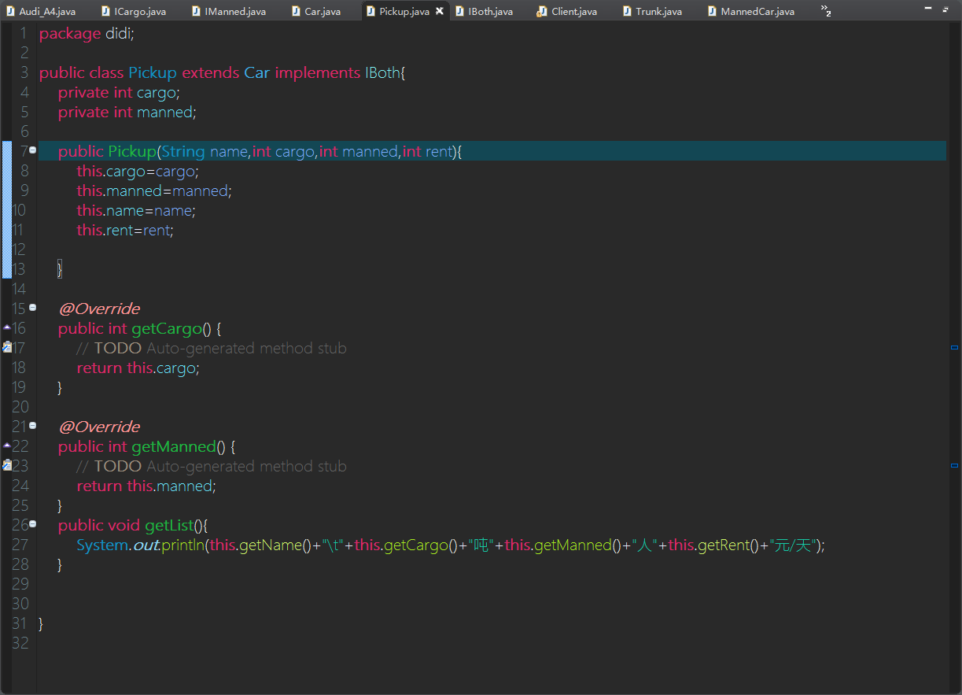Click the overview ruler marker for line 23
This screenshot has height=695, width=962.
[954, 466]
